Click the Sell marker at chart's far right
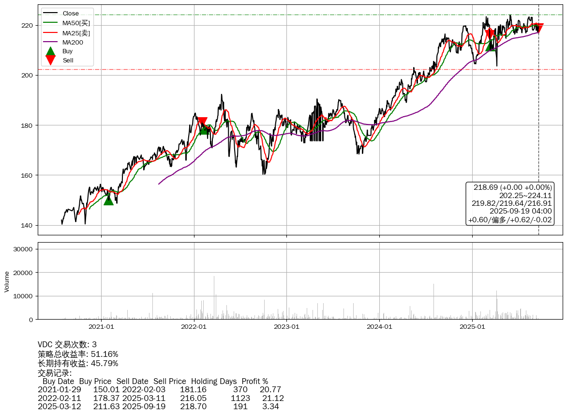 click(x=538, y=28)
